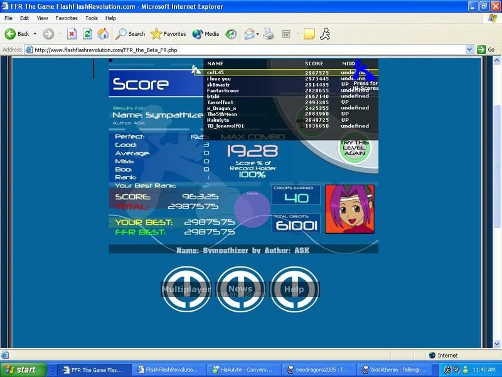Click the Credits Earned value 40
This screenshot has width=502, height=377.
coord(296,198)
